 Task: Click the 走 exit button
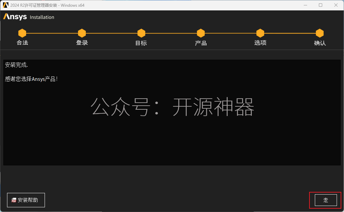(x=326, y=200)
